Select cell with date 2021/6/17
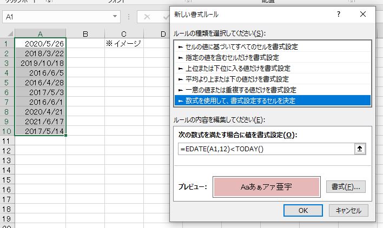This screenshot has width=383, height=228. pyautogui.click(x=41, y=121)
